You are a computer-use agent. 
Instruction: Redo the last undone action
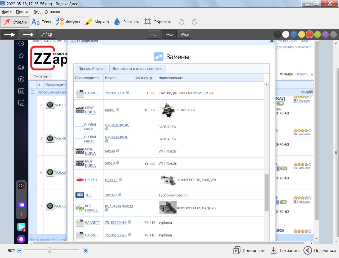[x=194, y=22]
